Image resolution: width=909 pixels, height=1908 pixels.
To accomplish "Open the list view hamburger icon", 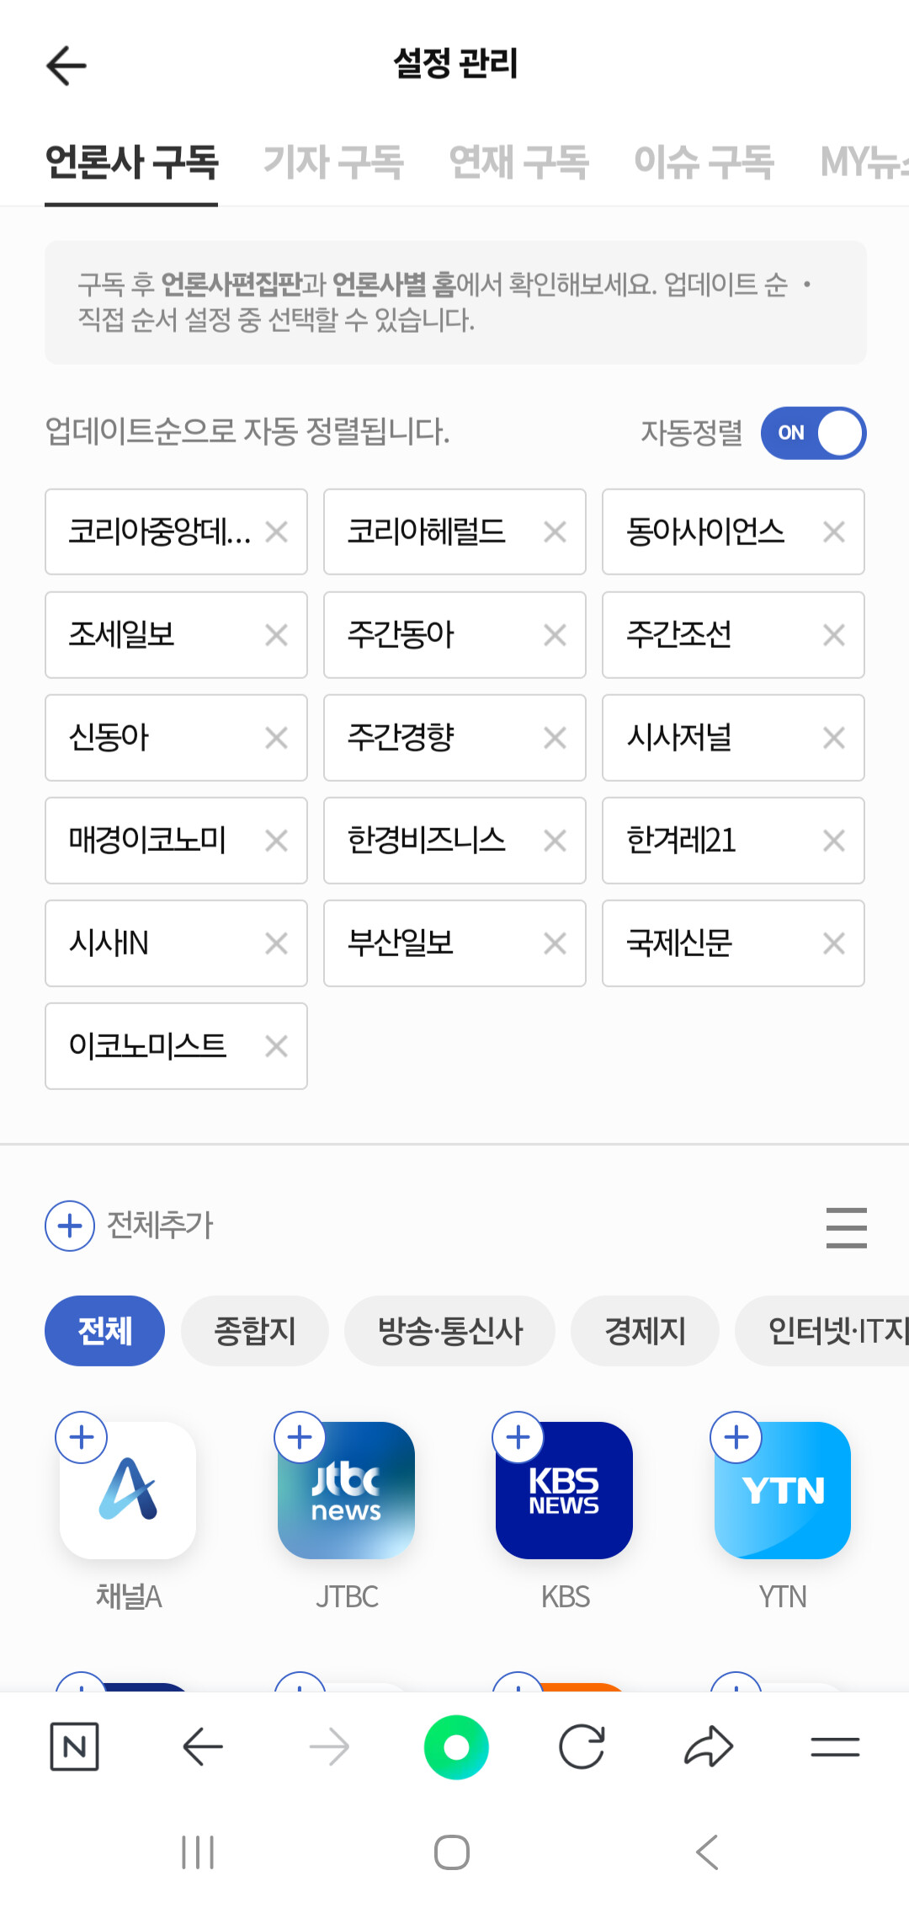I will pos(846,1227).
